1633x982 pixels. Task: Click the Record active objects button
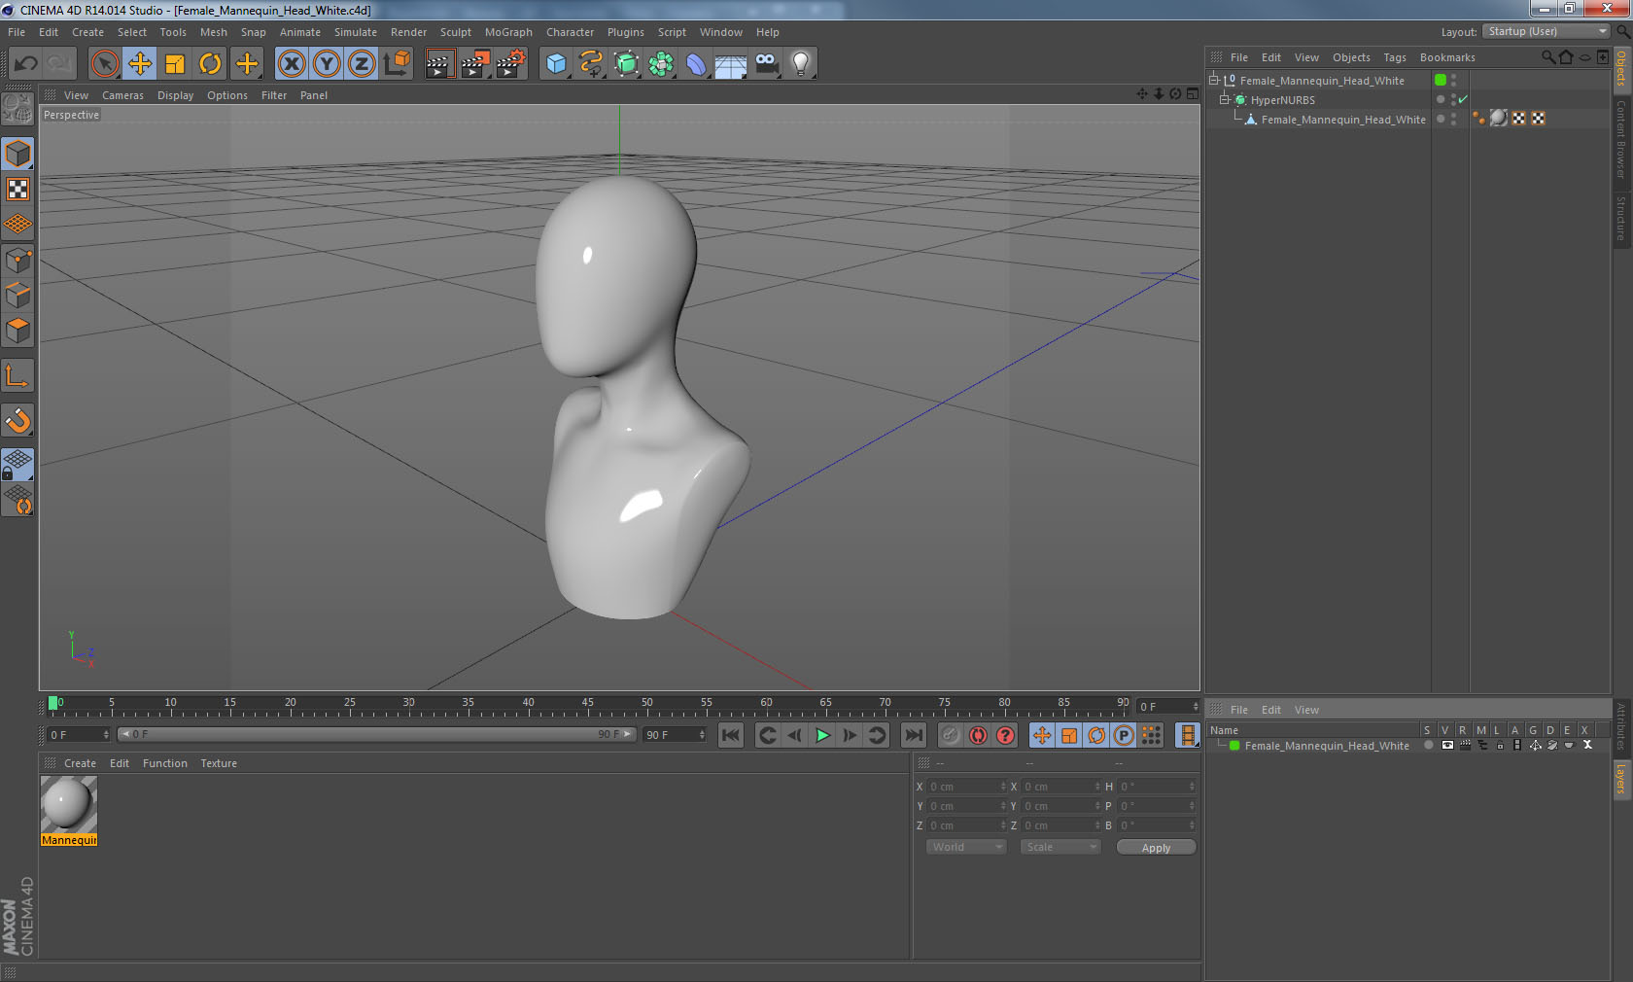(951, 735)
